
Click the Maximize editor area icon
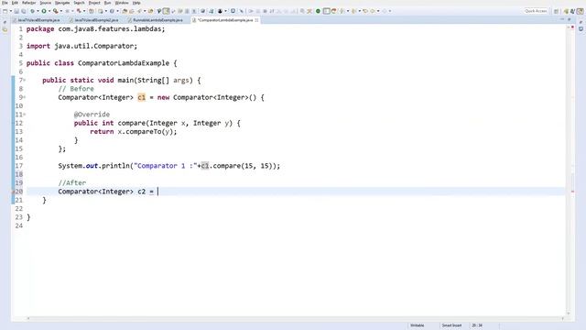pyautogui.click(x=570, y=19)
